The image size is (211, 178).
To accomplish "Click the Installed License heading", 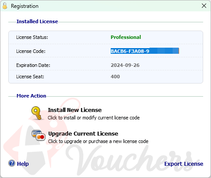I will pyautogui.click(x=37, y=21).
